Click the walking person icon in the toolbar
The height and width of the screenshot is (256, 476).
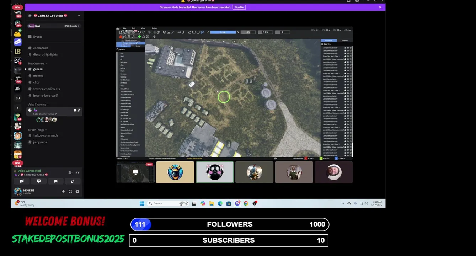point(183,32)
